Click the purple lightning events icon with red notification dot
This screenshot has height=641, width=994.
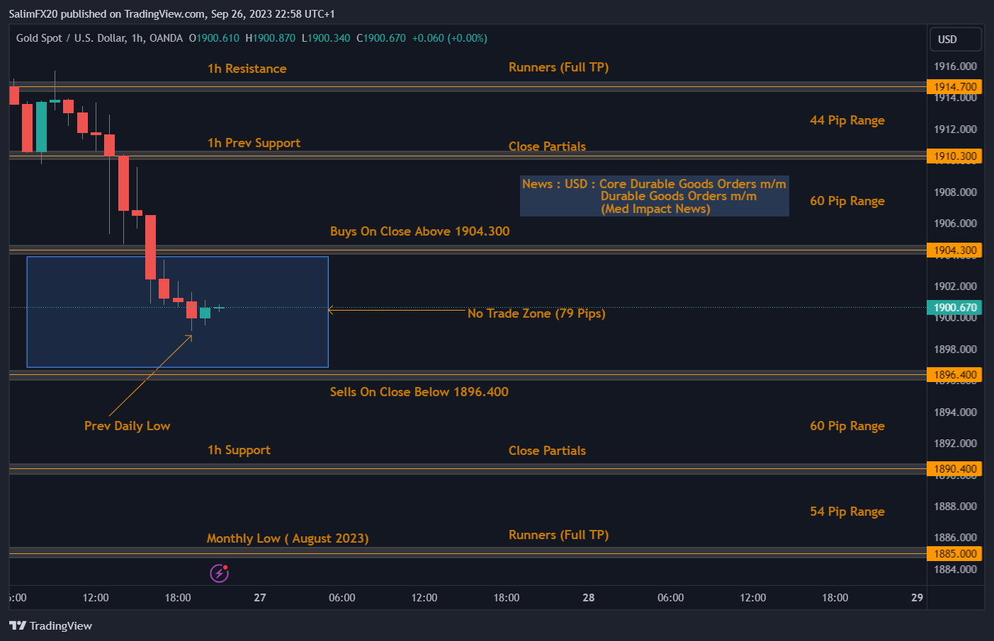[x=218, y=573]
